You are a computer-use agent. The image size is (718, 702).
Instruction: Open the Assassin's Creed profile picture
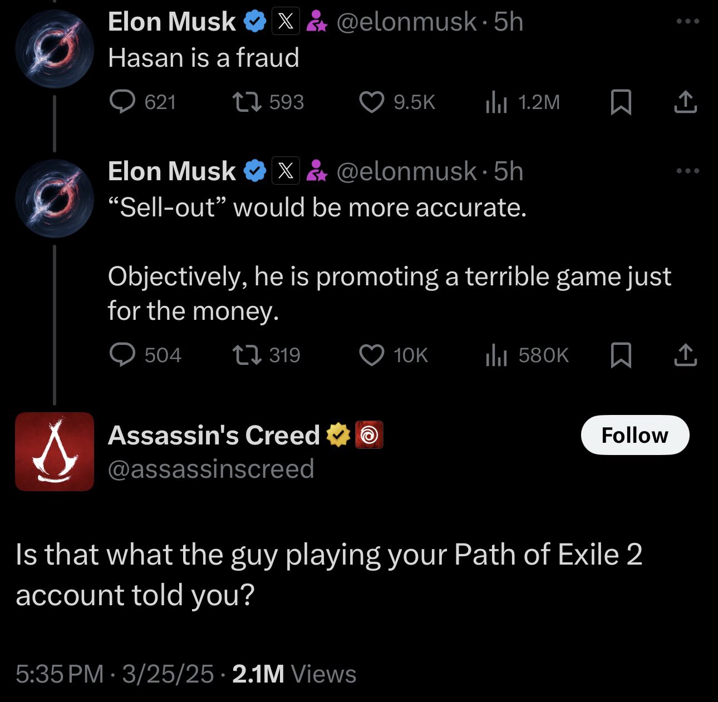[55, 451]
